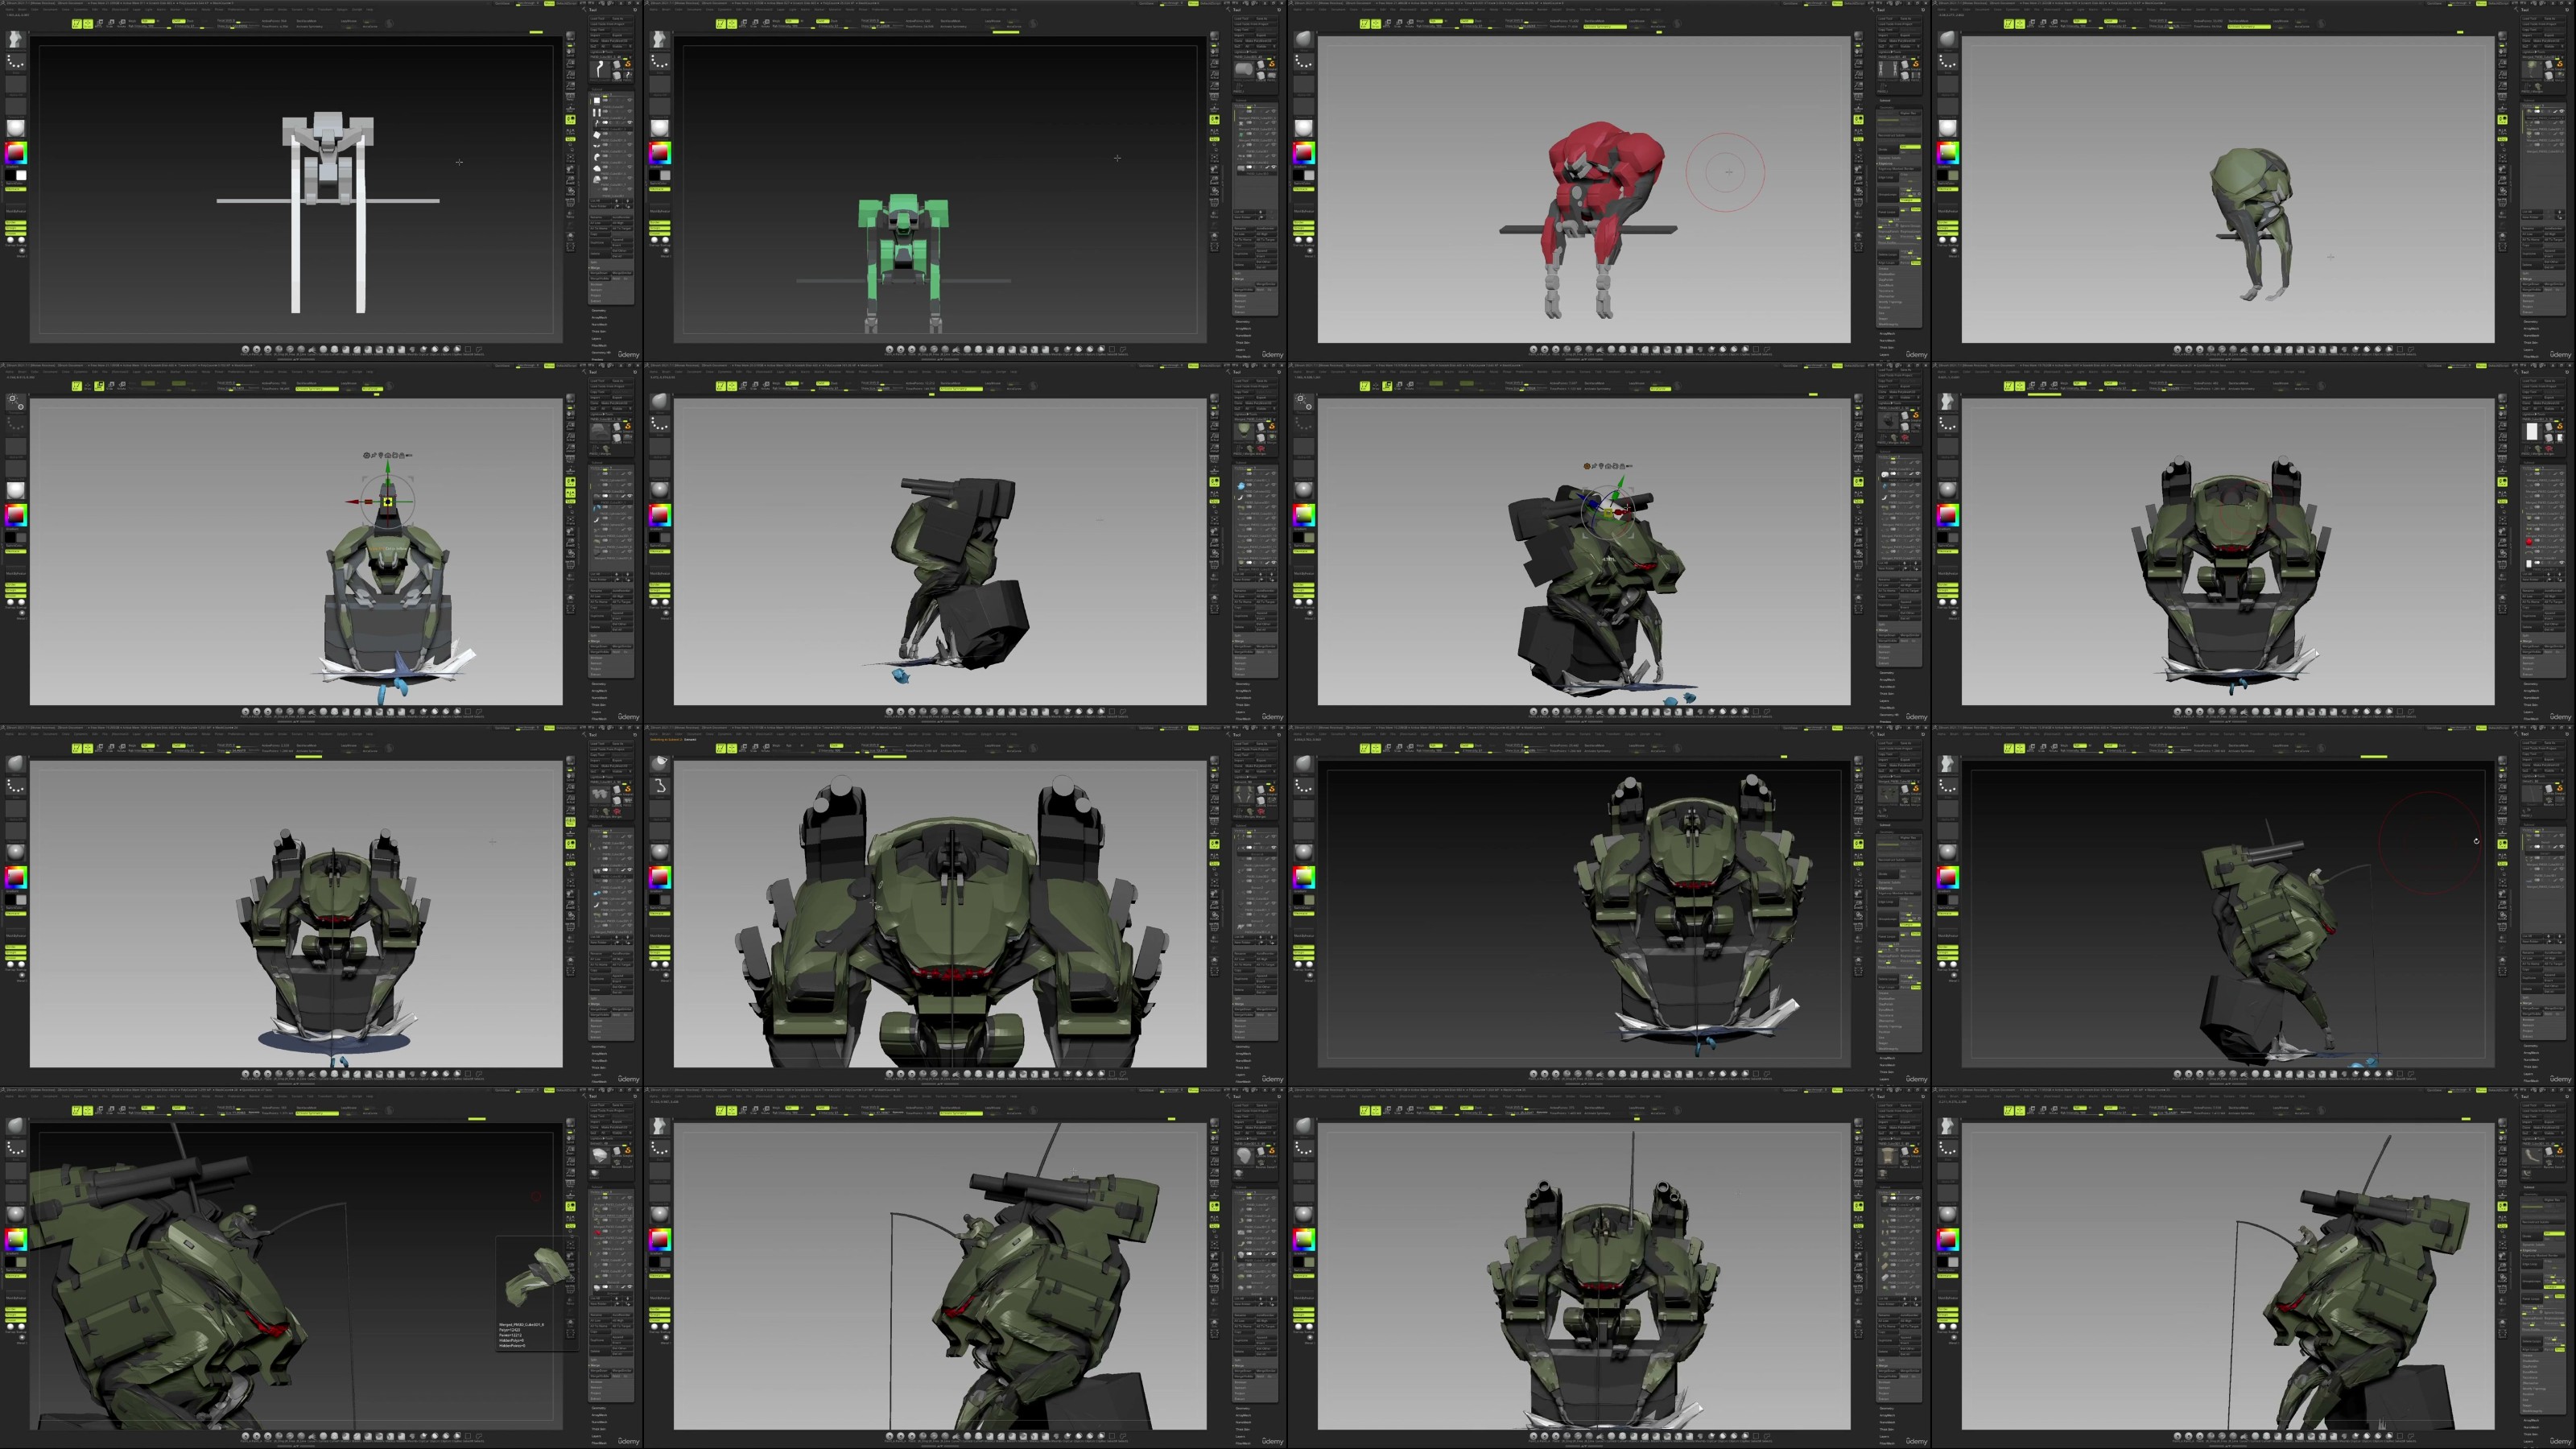Click Divide button in red mech screenshot
Viewport: 2576px width, 1449px height.
[x=1887, y=149]
